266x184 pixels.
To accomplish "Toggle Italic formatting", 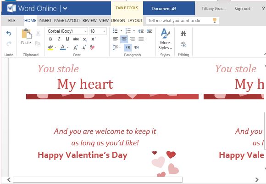I will [x=59, y=39].
